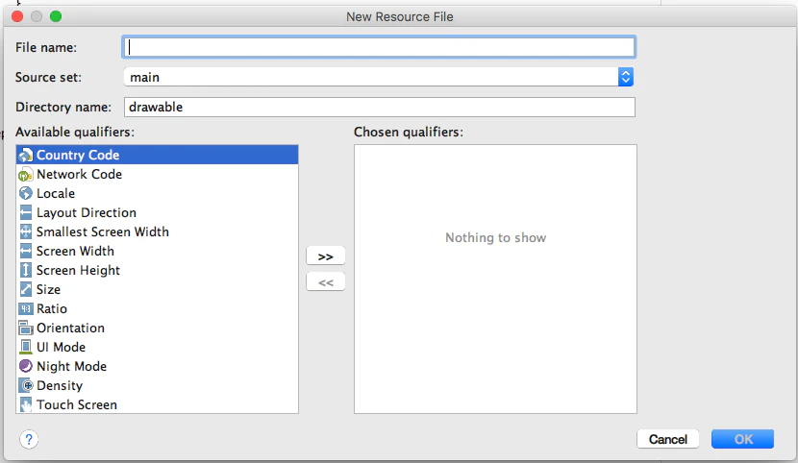Select the Smallest Screen Width label
This screenshot has width=798, height=463.
pos(103,232)
